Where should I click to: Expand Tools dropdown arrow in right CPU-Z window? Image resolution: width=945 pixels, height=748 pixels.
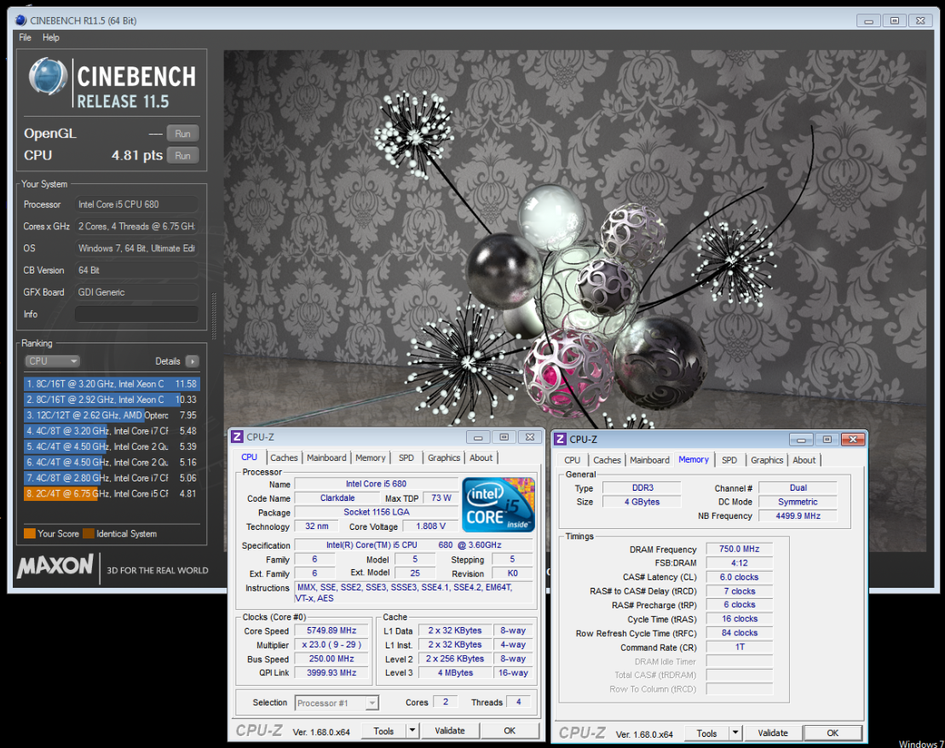(735, 733)
